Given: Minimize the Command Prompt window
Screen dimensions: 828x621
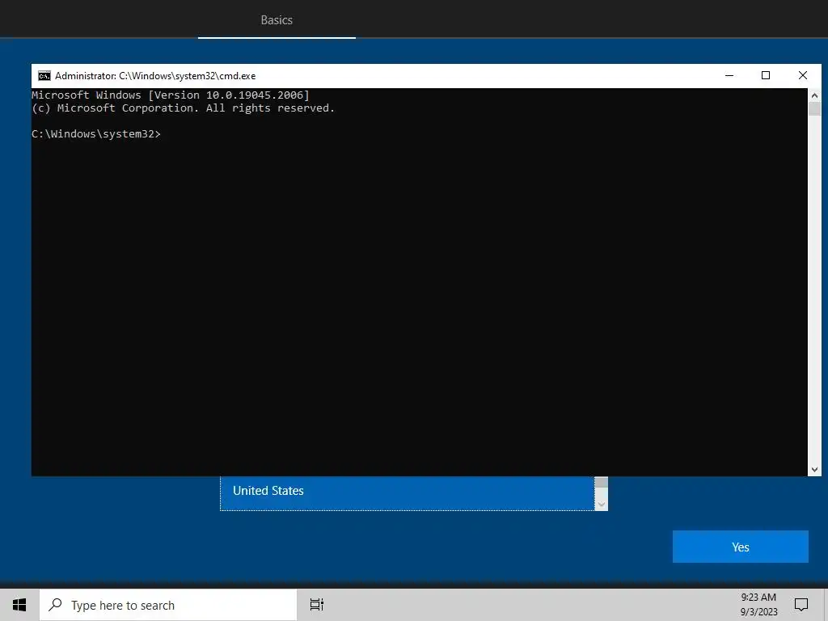Looking at the screenshot, I should tap(729, 75).
